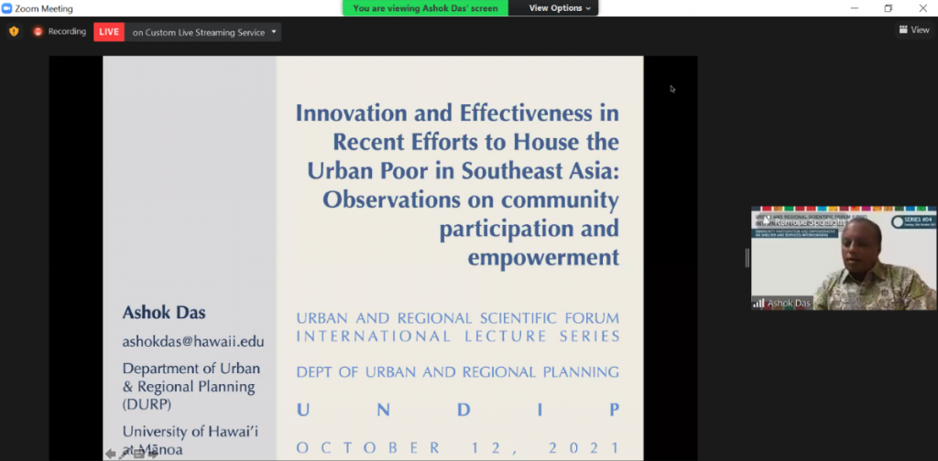Open the View layout menu at top-right
This screenshot has width=938, height=461.
tap(914, 30)
